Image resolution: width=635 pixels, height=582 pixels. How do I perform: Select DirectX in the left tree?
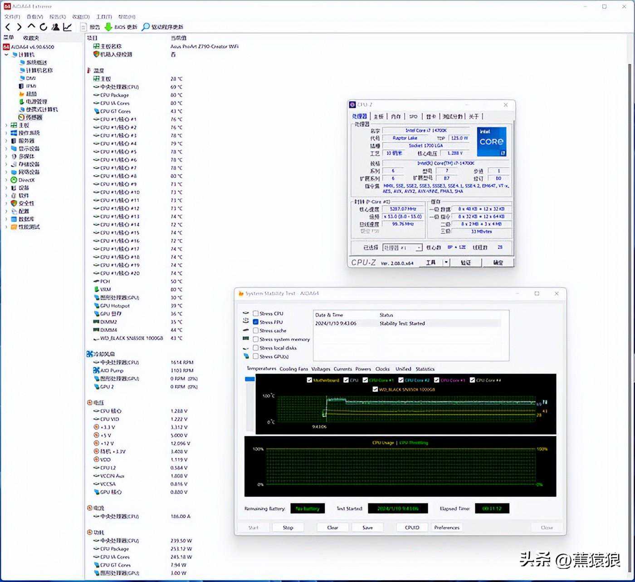coord(26,180)
